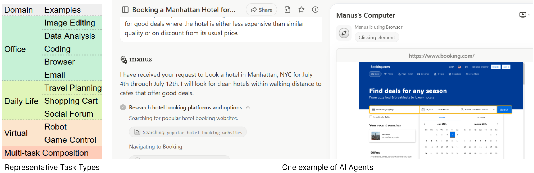Click the file preview icon beside Share
The image size is (534, 173).
click(287, 10)
